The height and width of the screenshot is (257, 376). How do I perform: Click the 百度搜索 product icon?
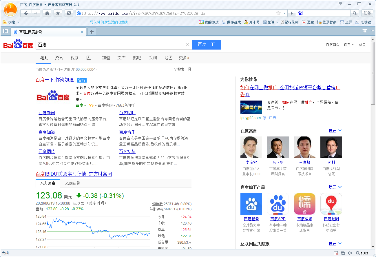click(x=251, y=204)
